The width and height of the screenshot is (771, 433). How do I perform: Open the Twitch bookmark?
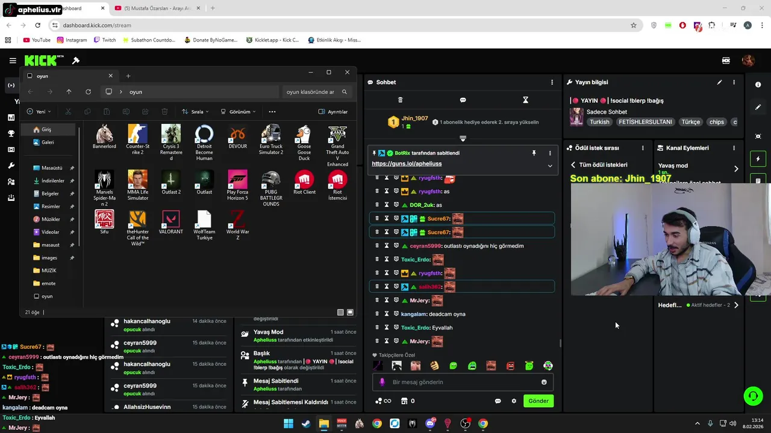click(104, 40)
